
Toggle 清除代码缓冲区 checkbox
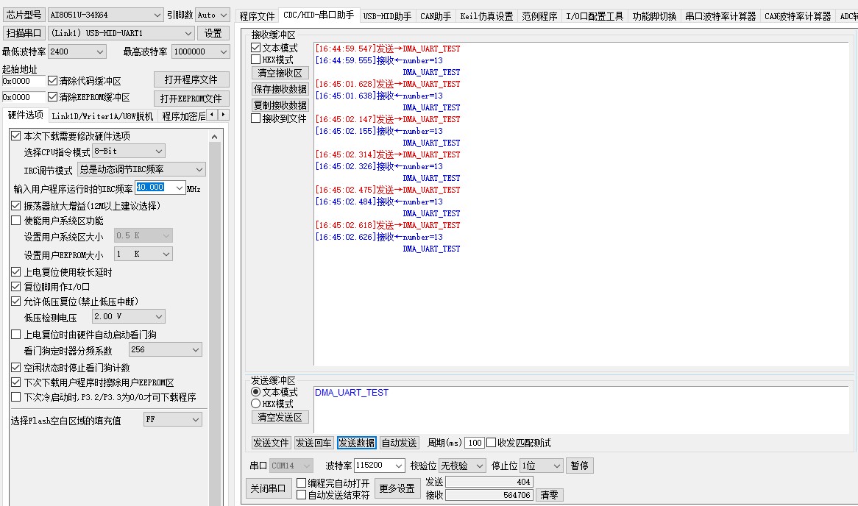(x=52, y=80)
